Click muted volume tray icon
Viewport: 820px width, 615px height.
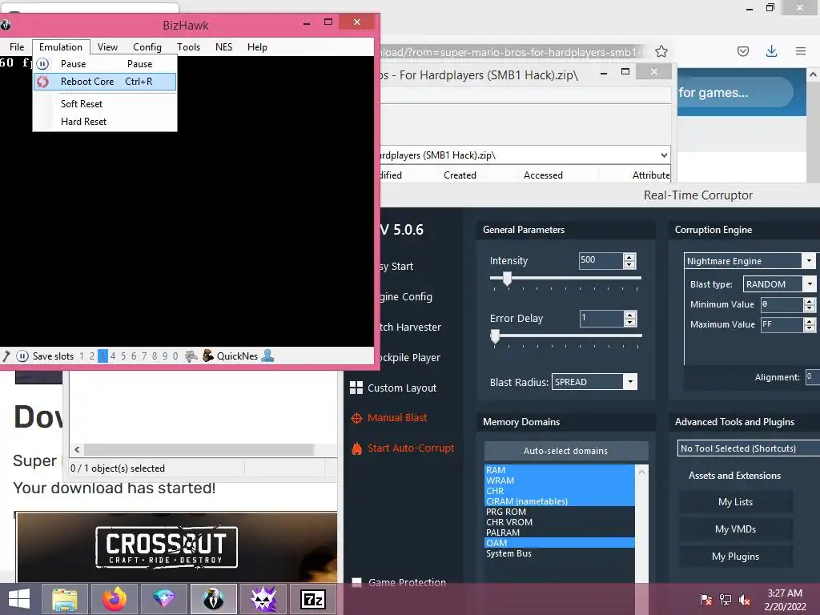[x=745, y=600]
